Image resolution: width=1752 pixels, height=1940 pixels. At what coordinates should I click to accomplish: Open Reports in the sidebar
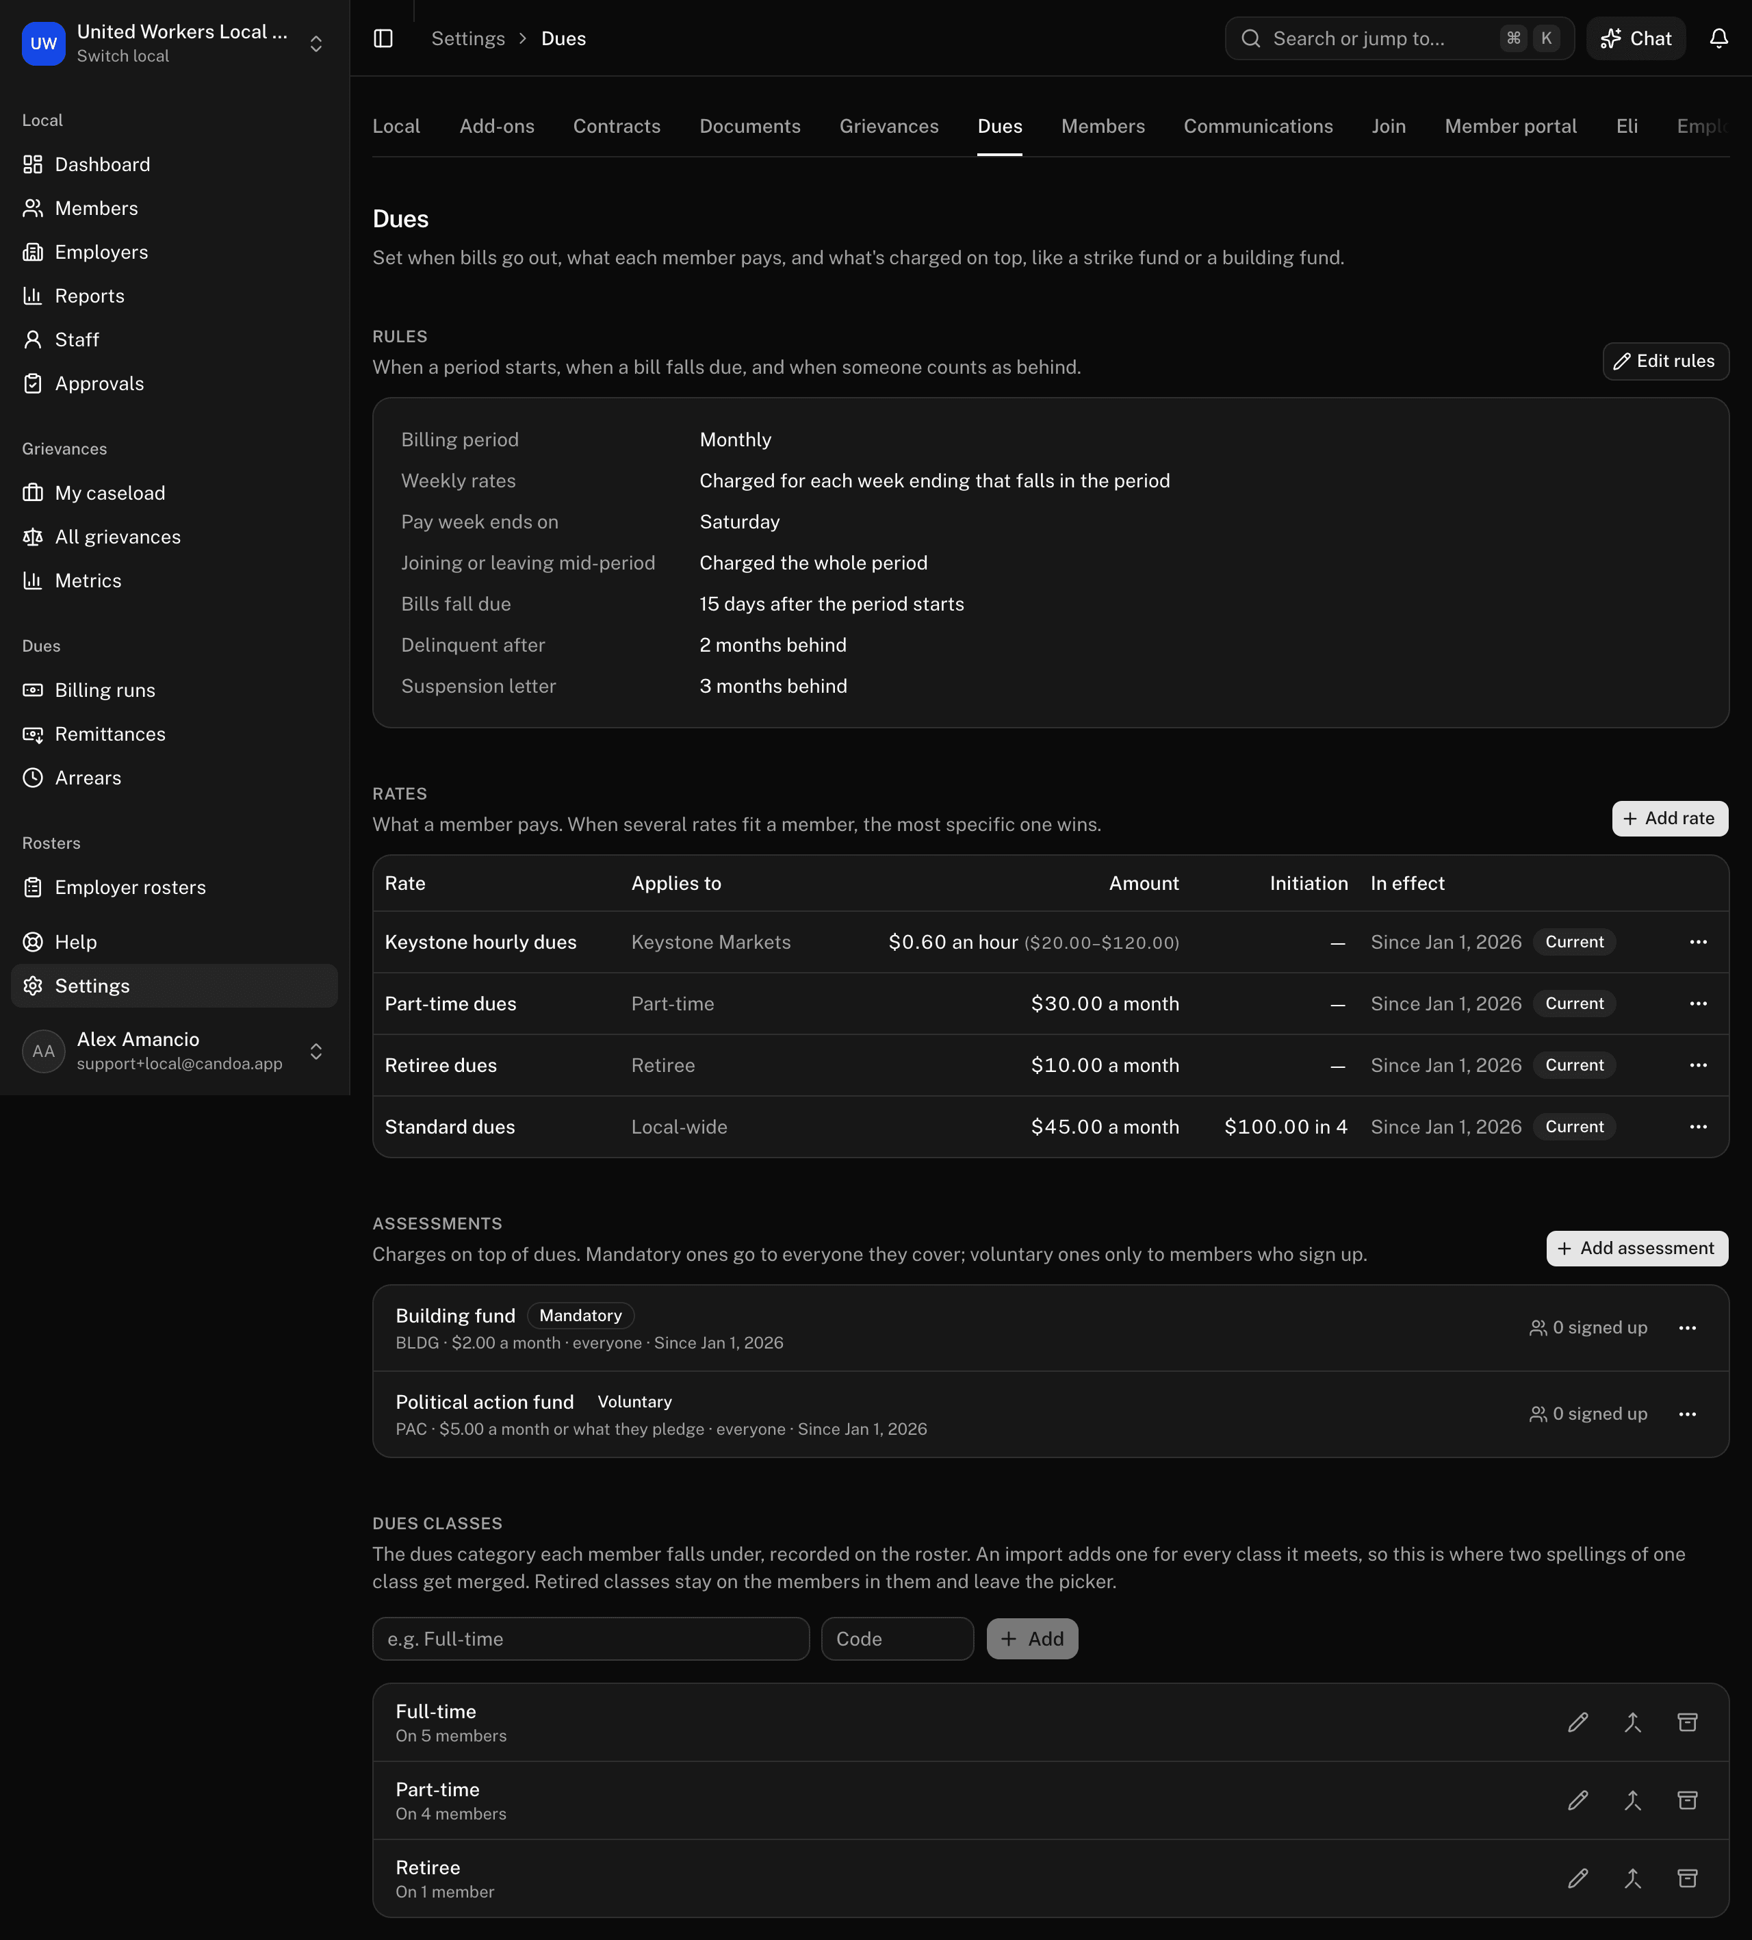click(x=174, y=296)
